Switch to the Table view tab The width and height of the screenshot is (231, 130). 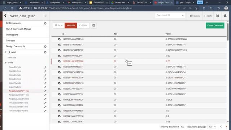(x=59, y=25)
